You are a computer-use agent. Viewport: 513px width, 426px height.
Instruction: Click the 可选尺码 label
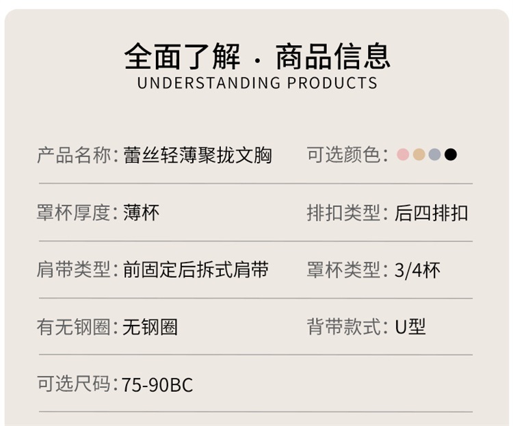(x=74, y=384)
